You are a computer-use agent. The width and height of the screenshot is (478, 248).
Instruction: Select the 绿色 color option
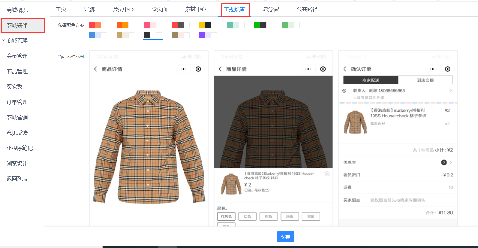[x=290, y=217]
